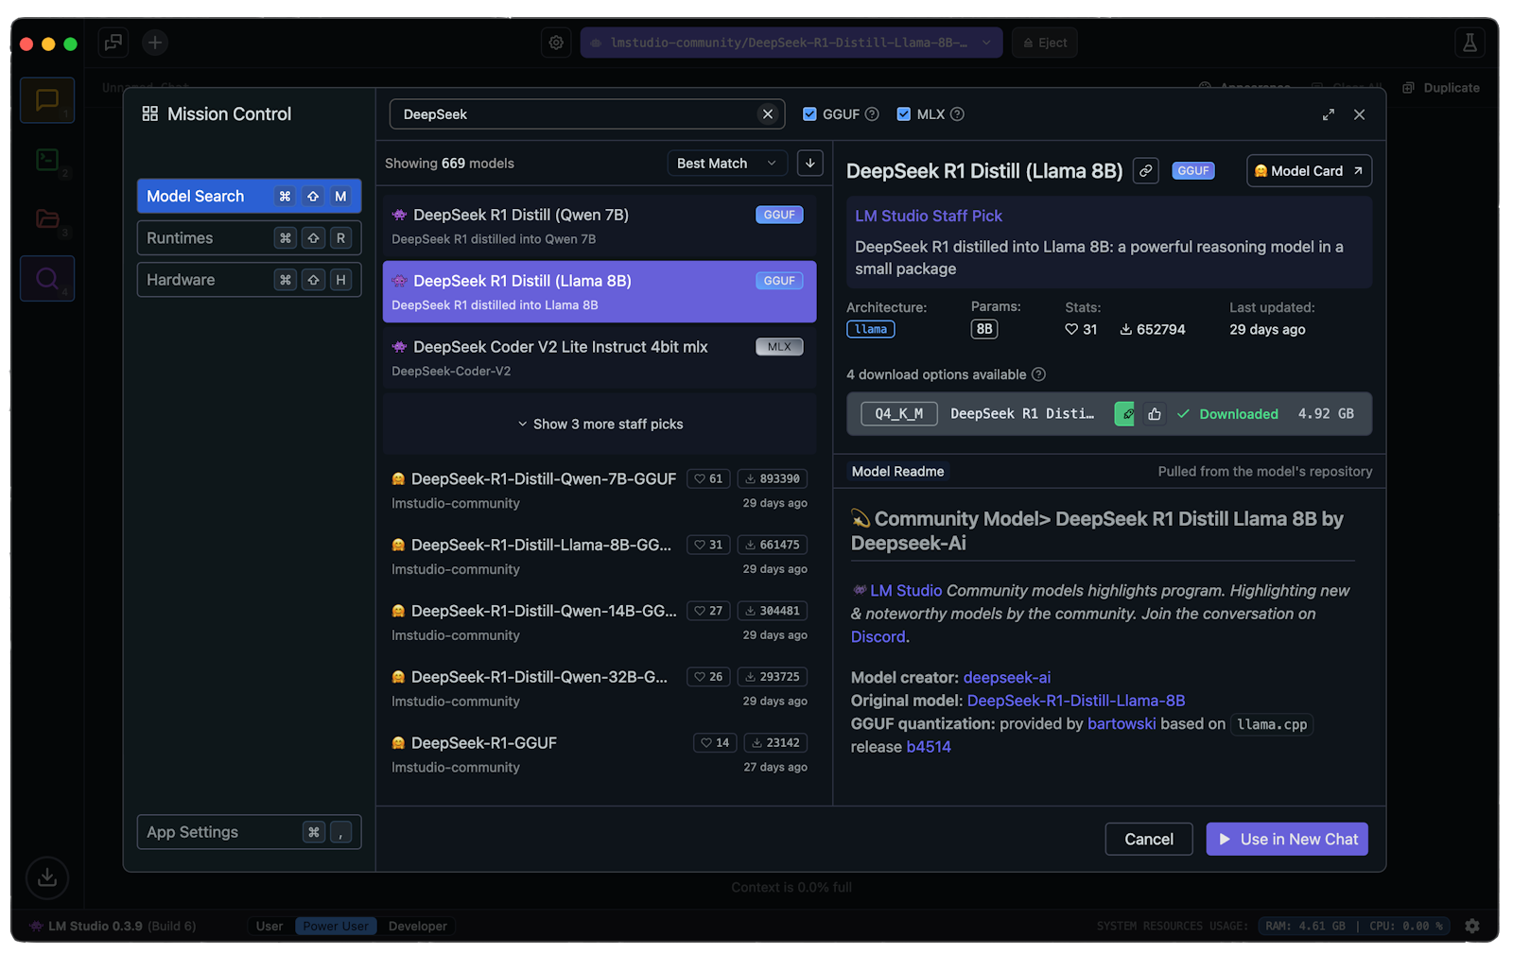Click the green rocket icon on the Q4_K_M row
This screenshot has width=1513, height=954.
(x=1123, y=413)
